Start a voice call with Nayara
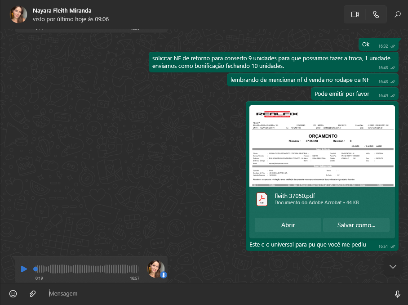The height and width of the screenshot is (305, 408). (x=376, y=14)
